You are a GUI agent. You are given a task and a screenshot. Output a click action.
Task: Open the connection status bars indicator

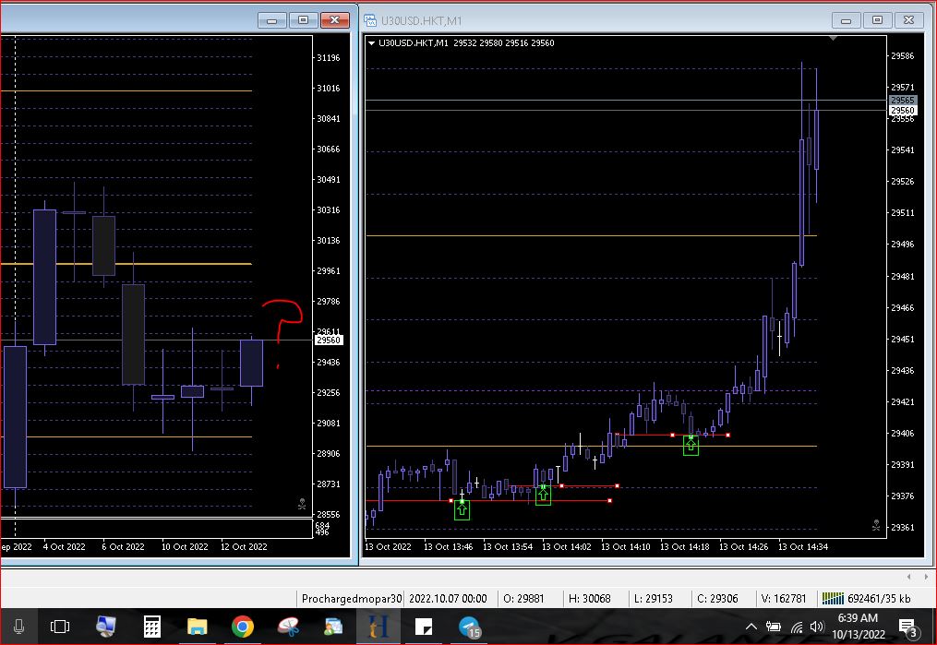tap(833, 598)
